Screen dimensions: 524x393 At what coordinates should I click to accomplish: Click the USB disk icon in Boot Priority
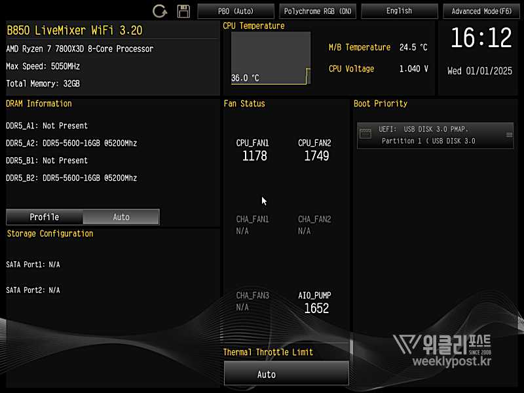pyautogui.click(x=365, y=134)
